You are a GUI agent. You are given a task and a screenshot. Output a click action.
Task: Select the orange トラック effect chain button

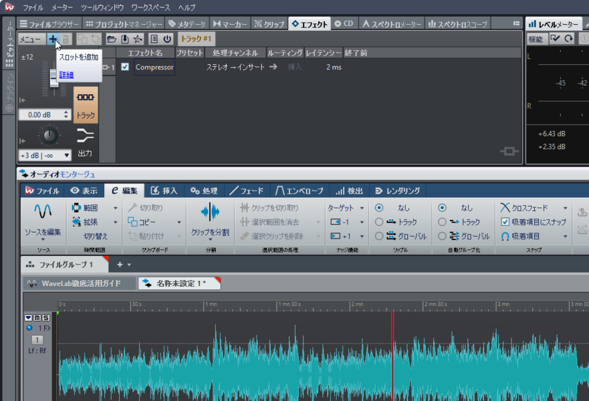(x=86, y=105)
